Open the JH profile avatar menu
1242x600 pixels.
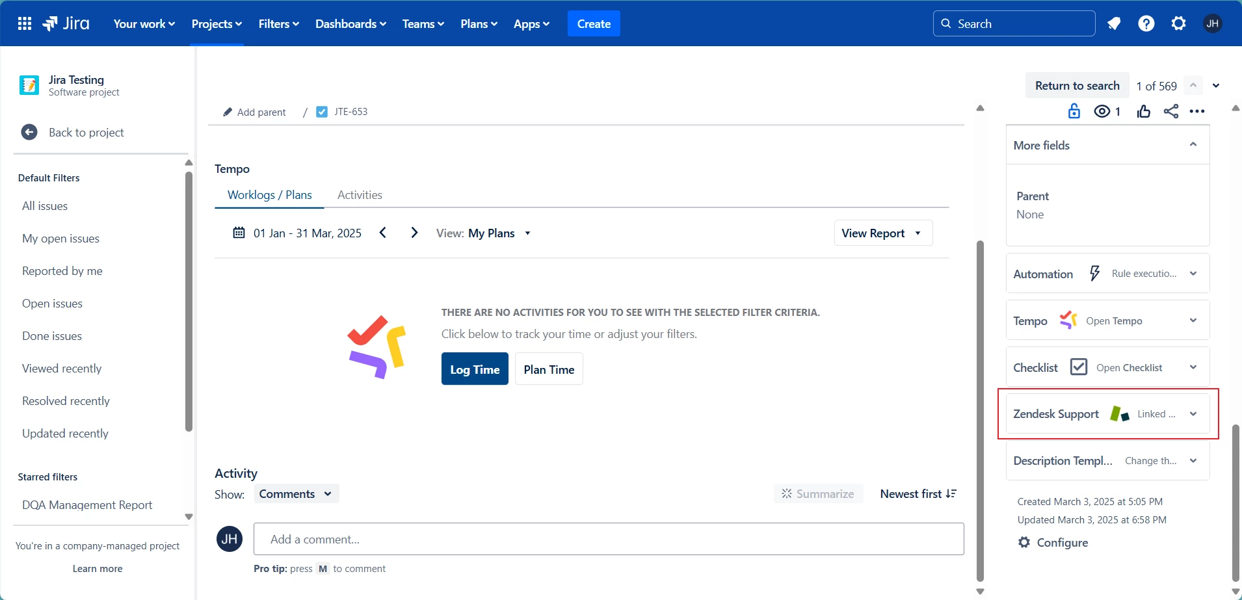pos(1212,23)
